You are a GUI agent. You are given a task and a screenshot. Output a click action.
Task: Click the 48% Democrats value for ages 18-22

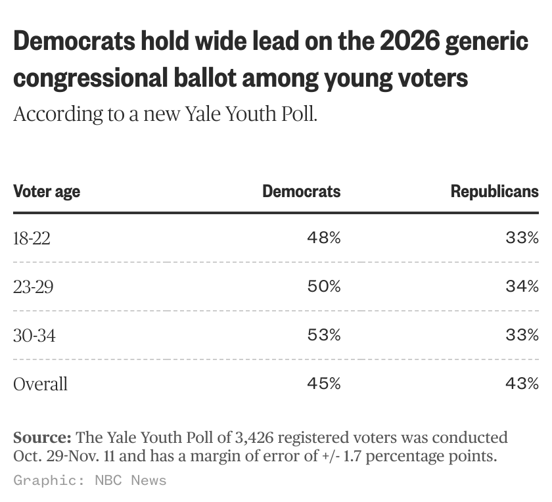click(x=324, y=238)
